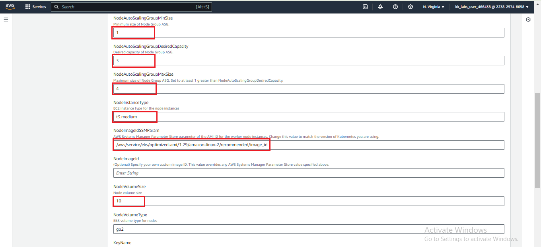The height and width of the screenshot is (247, 541).
Task: Click the hexagon panel icon on right edge
Action: tap(528, 19)
